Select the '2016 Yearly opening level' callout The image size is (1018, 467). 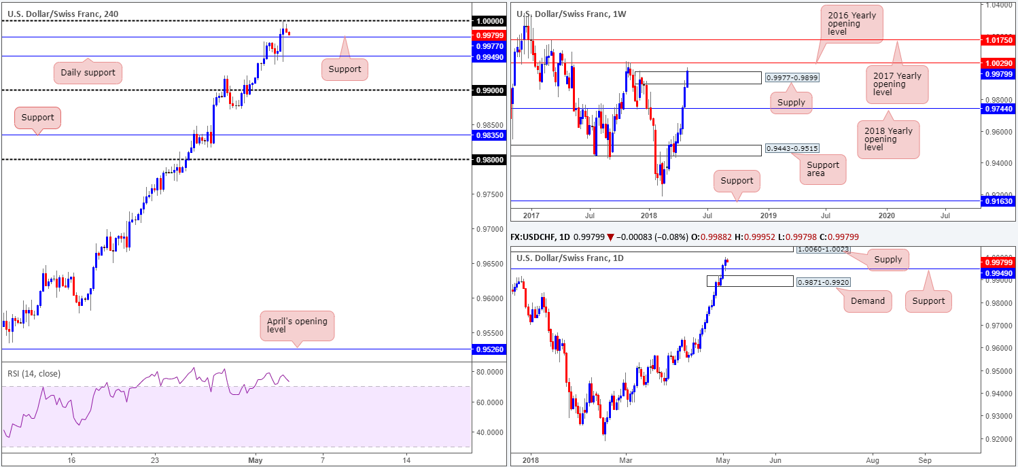pos(852,24)
